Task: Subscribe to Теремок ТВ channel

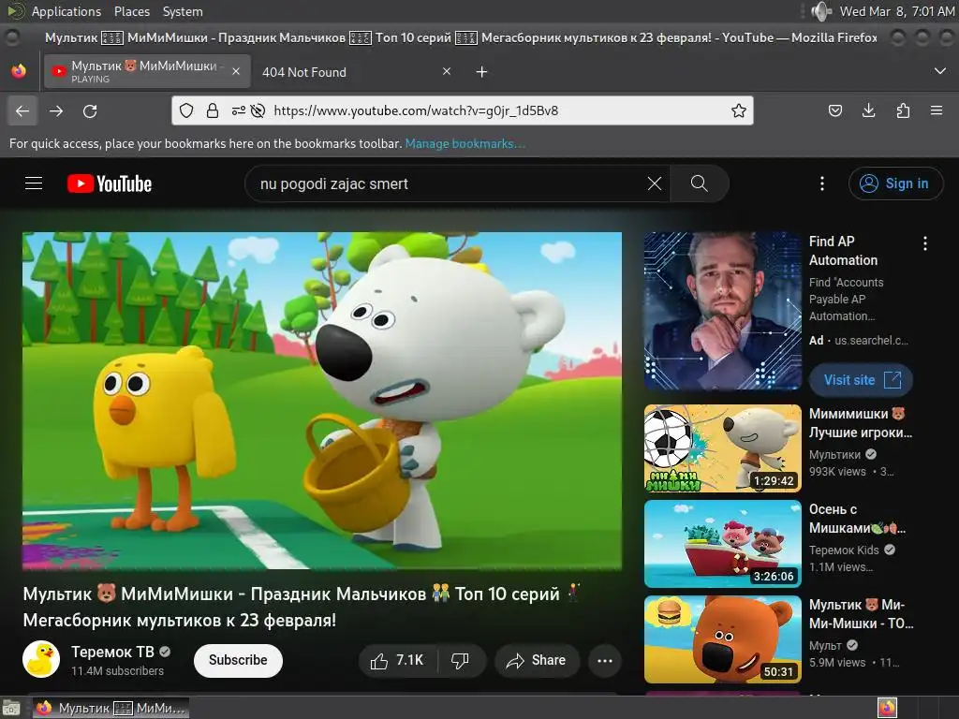Action: point(238,660)
